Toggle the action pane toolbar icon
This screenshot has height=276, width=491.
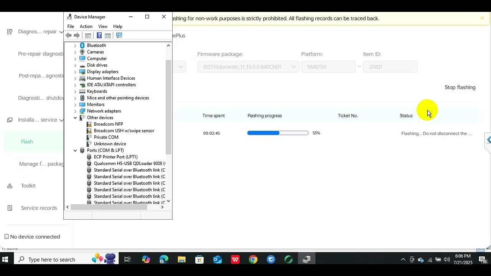[108, 35]
